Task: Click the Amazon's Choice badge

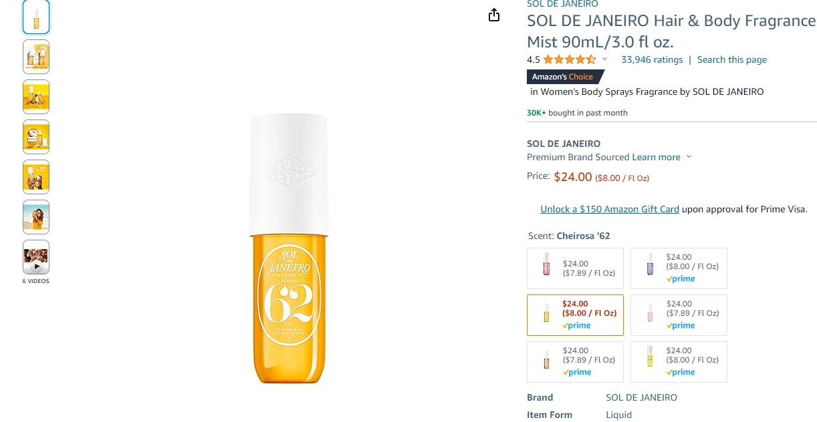Action: (562, 76)
